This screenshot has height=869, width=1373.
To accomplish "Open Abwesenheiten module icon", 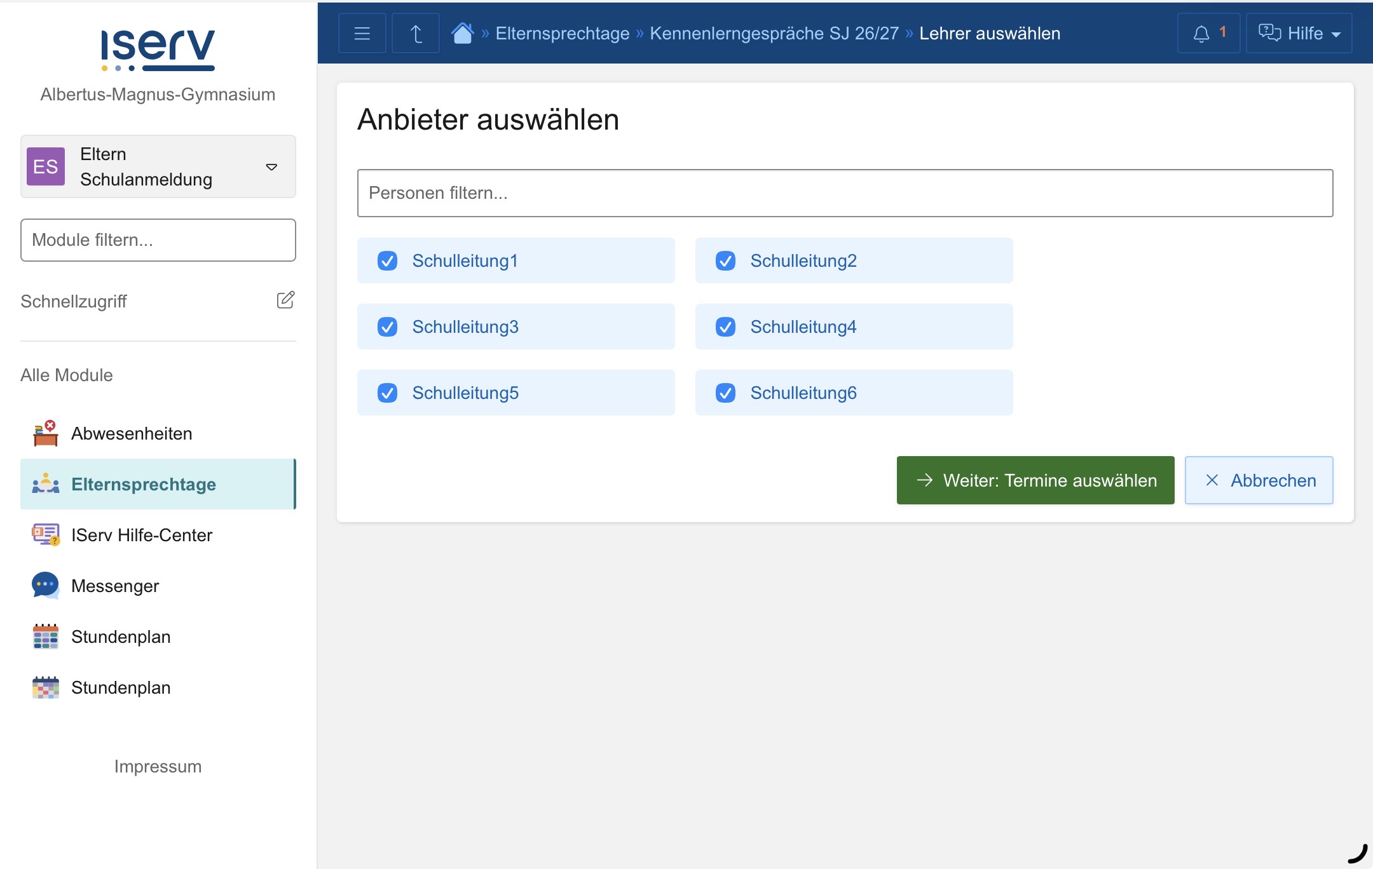I will coord(45,433).
